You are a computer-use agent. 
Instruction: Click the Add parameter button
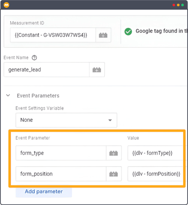(44, 192)
